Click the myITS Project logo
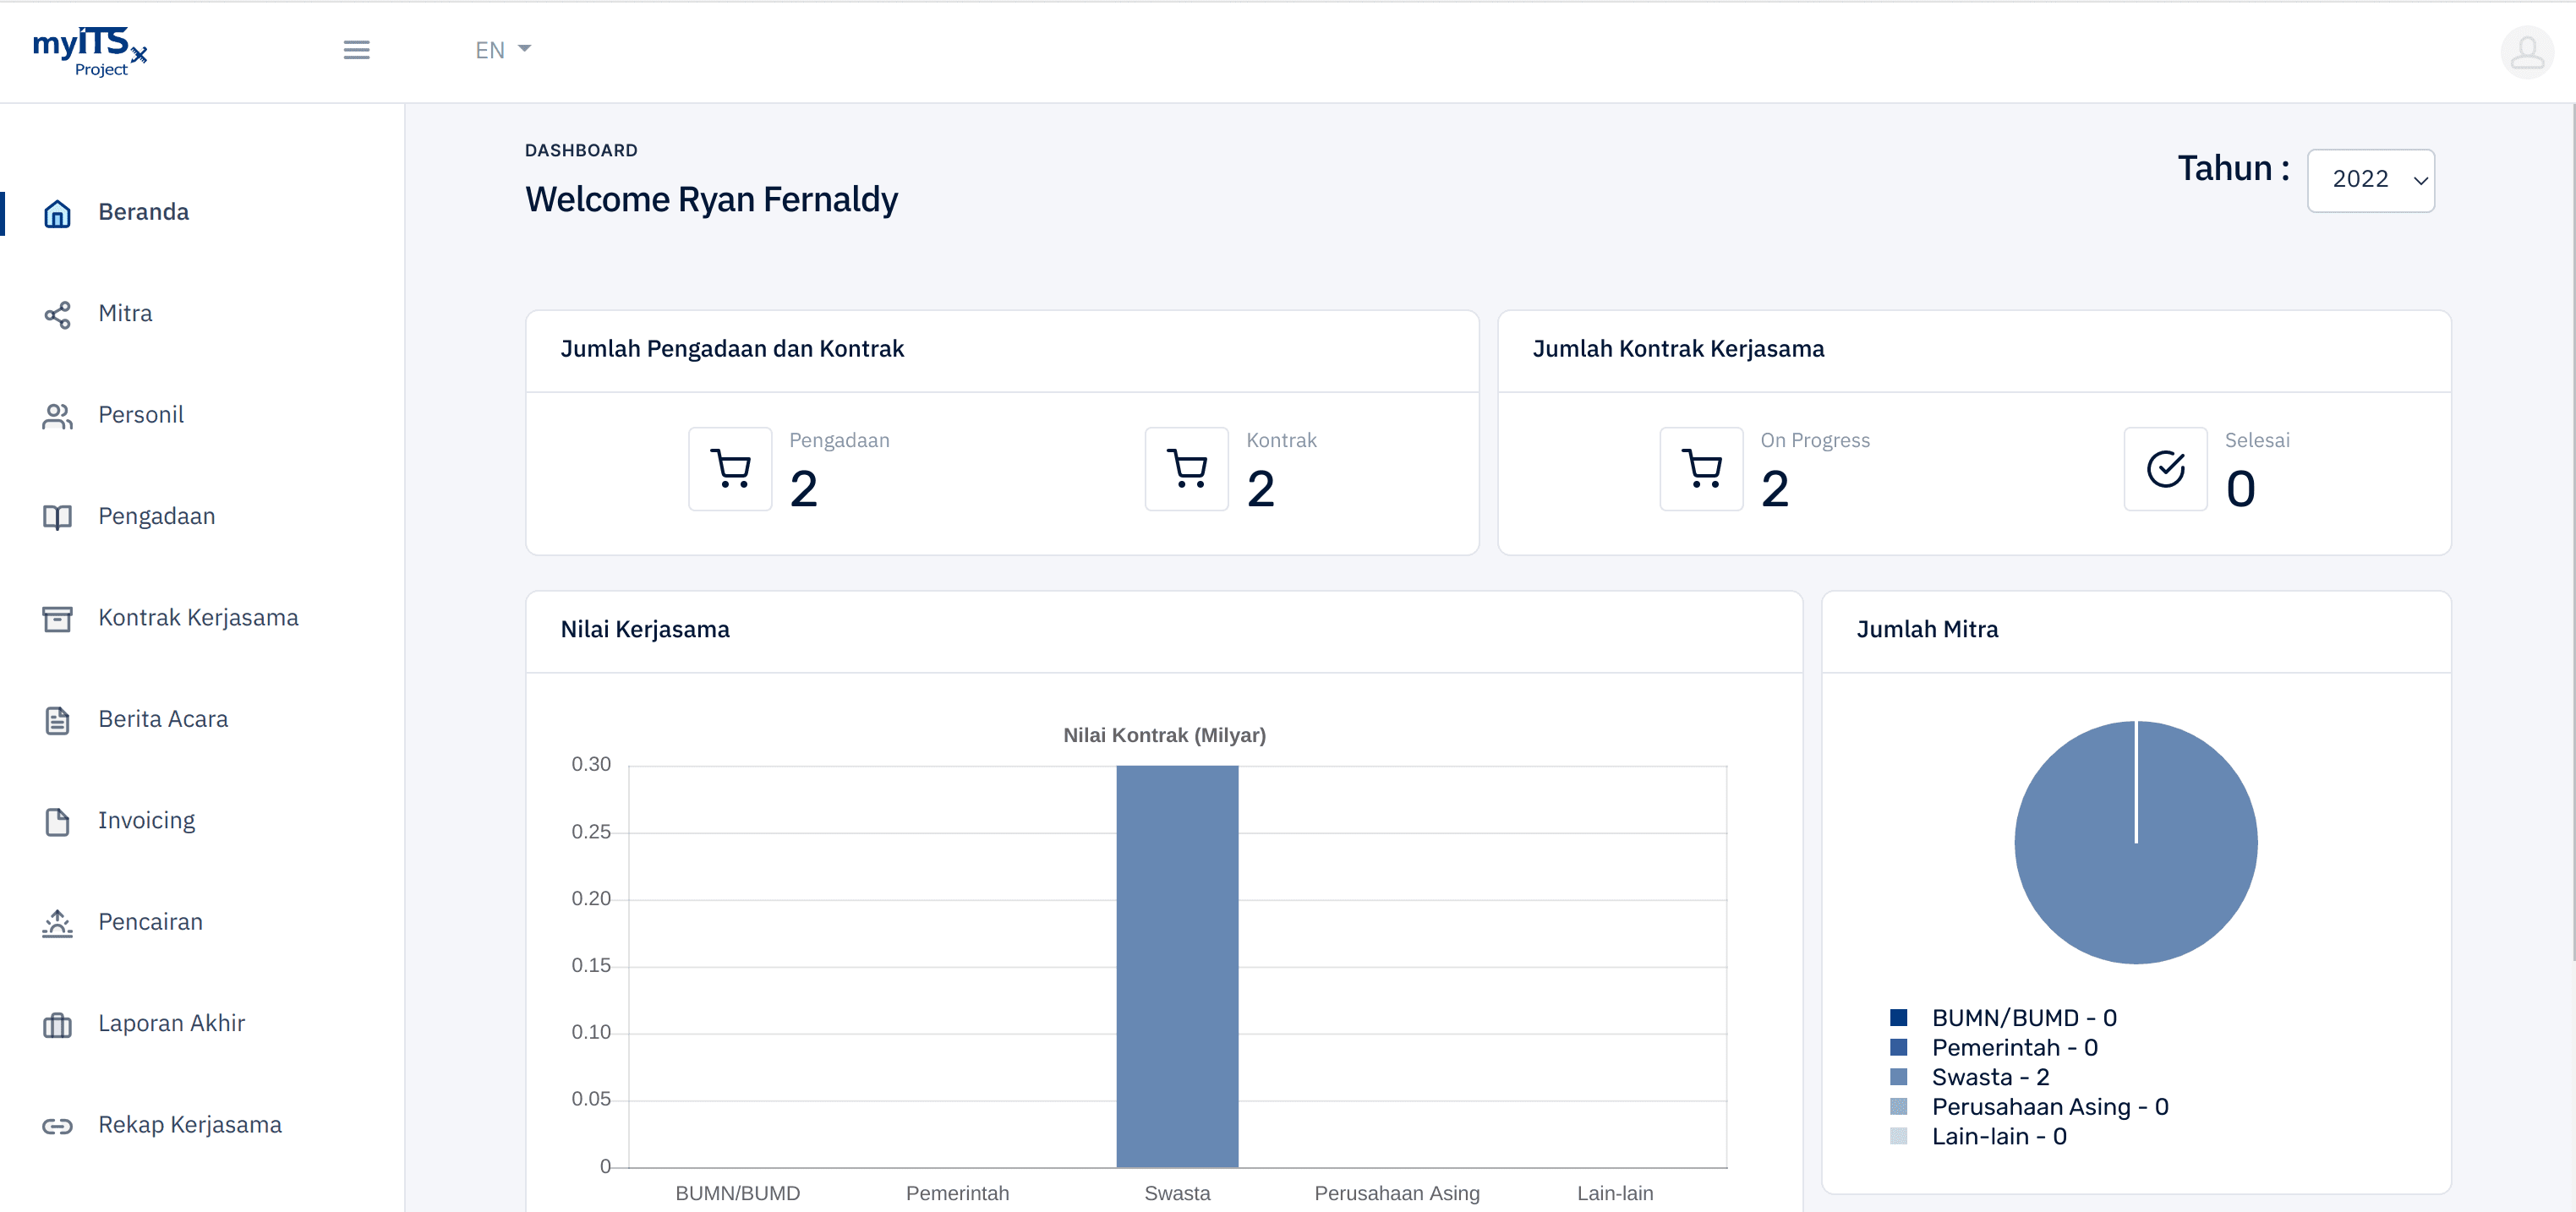The image size is (2576, 1212). pos(90,51)
